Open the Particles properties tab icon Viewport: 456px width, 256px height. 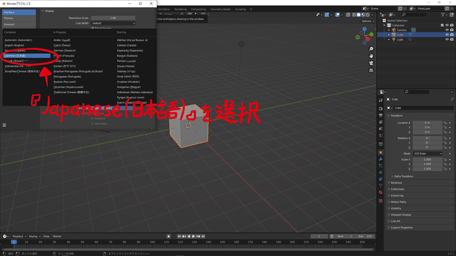(381, 166)
